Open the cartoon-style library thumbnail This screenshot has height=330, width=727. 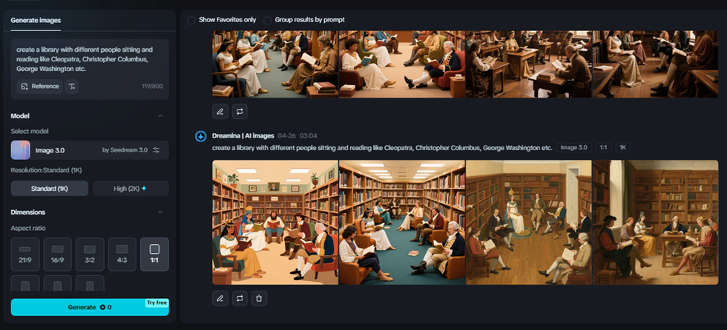(x=275, y=222)
